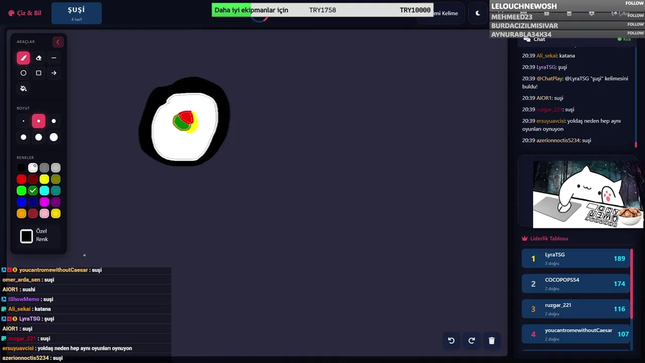Pick the white color swatch
The width and height of the screenshot is (645, 363).
[x=33, y=168]
